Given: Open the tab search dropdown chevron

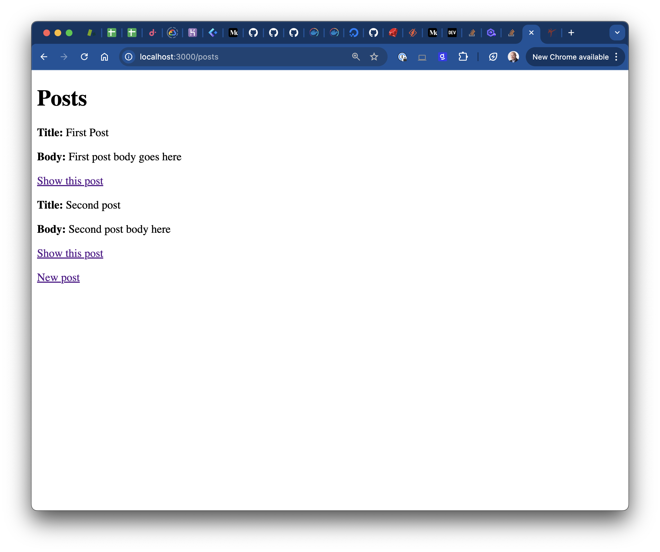Looking at the screenshot, I should (x=617, y=33).
